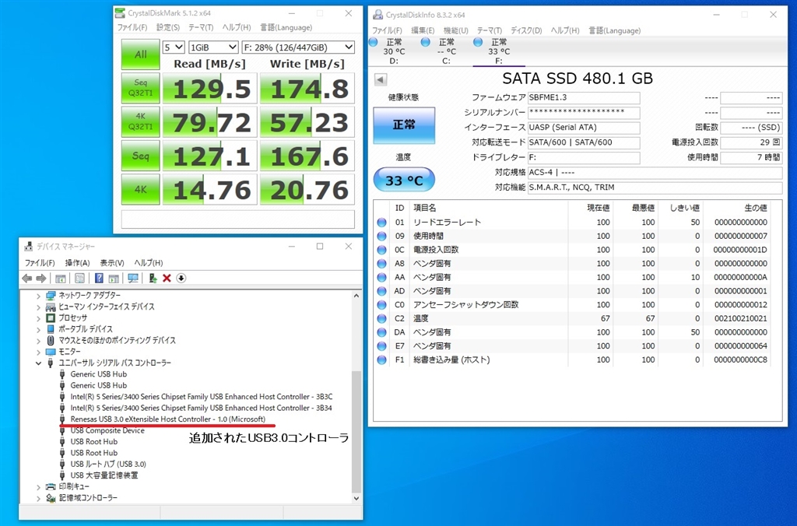Click the プロセッサ category icon
The width and height of the screenshot is (797, 526).
click(51, 317)
